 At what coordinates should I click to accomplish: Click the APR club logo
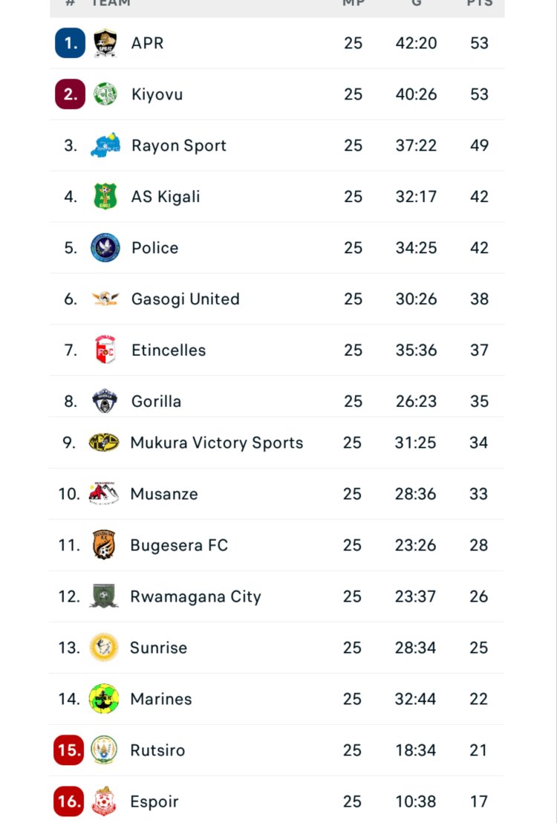point(105,43)
